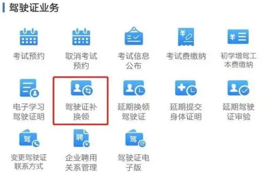
Task: Click the 考试费缴纳 text label
Action: click(186, 56)
